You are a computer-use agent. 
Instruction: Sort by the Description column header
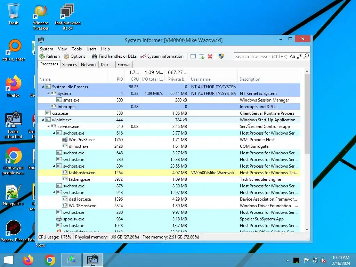269,76
